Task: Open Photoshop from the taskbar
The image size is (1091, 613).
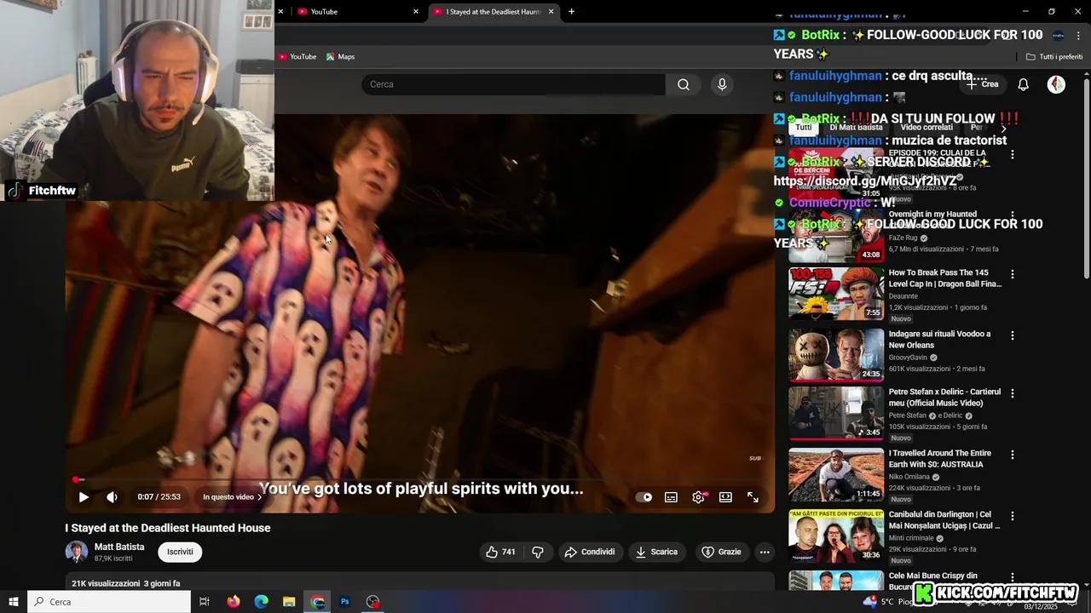Action: click(345, 602)
